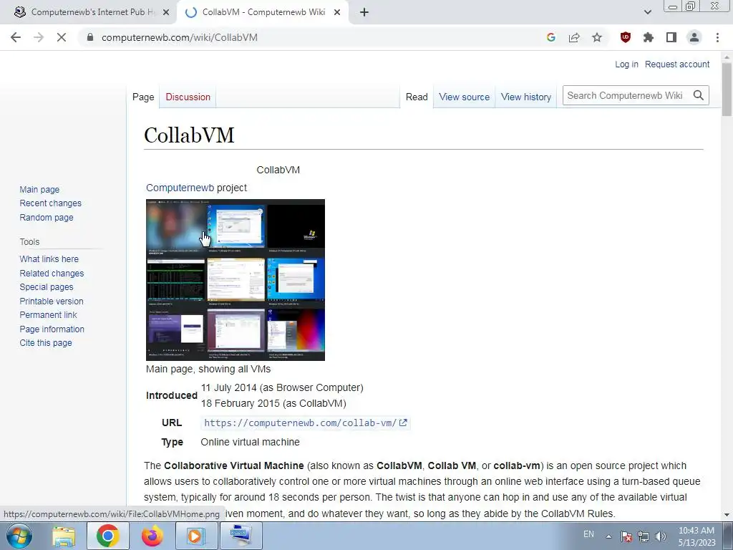The image size is (733, 550).
Task: Select the CollabVM - Computernewb Wiki tab
Action: pos(263,13)
